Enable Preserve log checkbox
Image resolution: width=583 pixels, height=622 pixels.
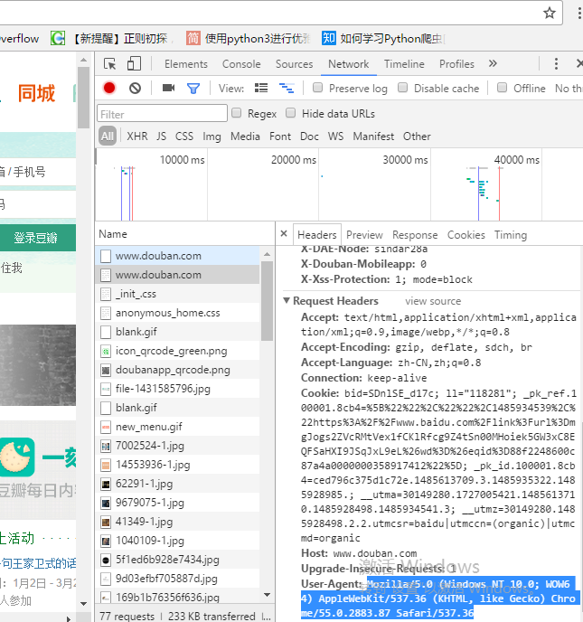317,88
